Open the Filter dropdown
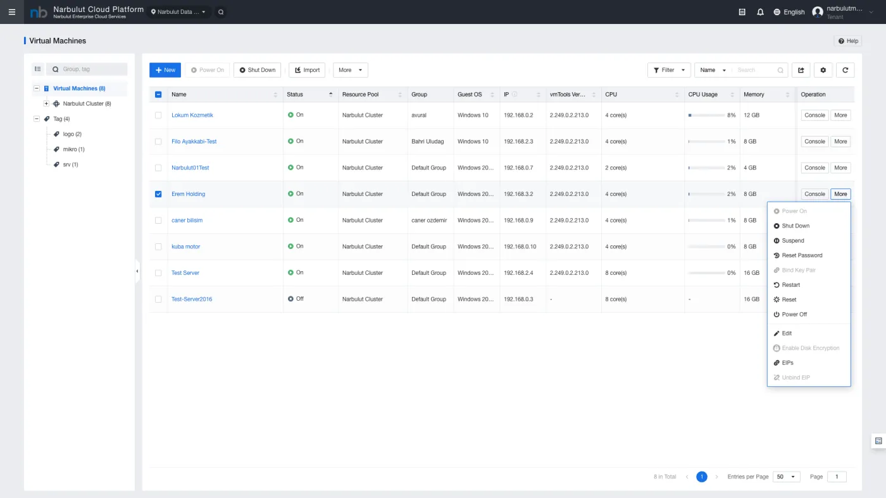 click(669, 70)
